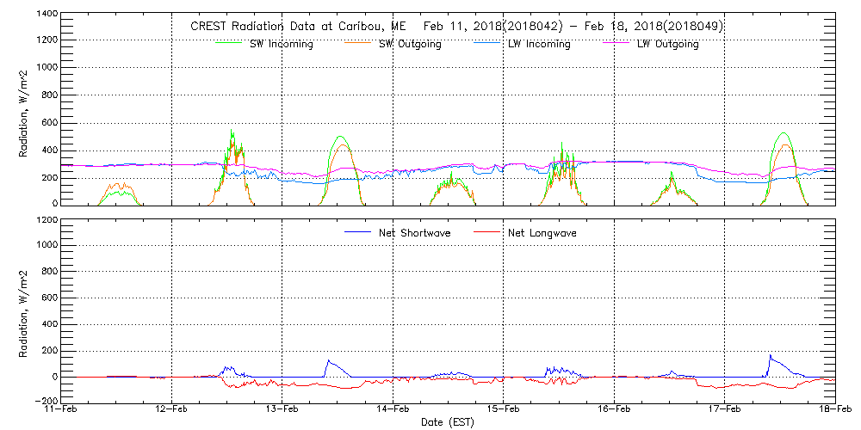Click the SW Incoming legend label

pos(282,45)
